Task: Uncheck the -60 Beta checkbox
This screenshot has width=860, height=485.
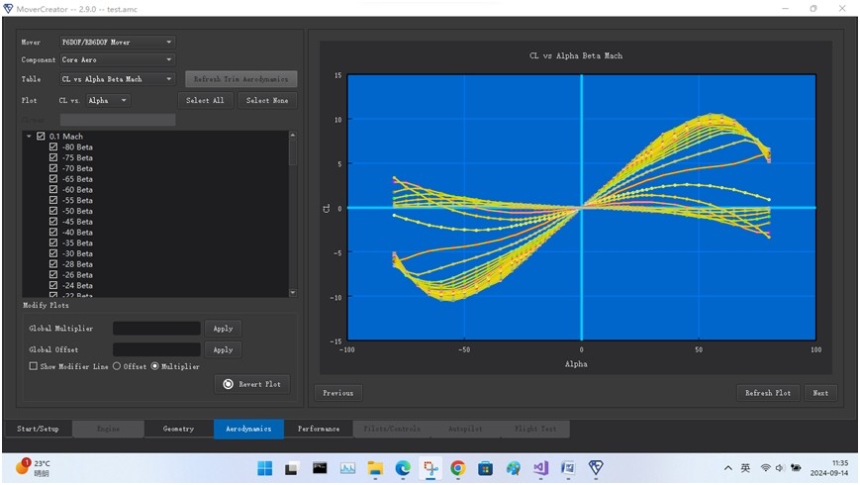Action: (x=53, y=190)
